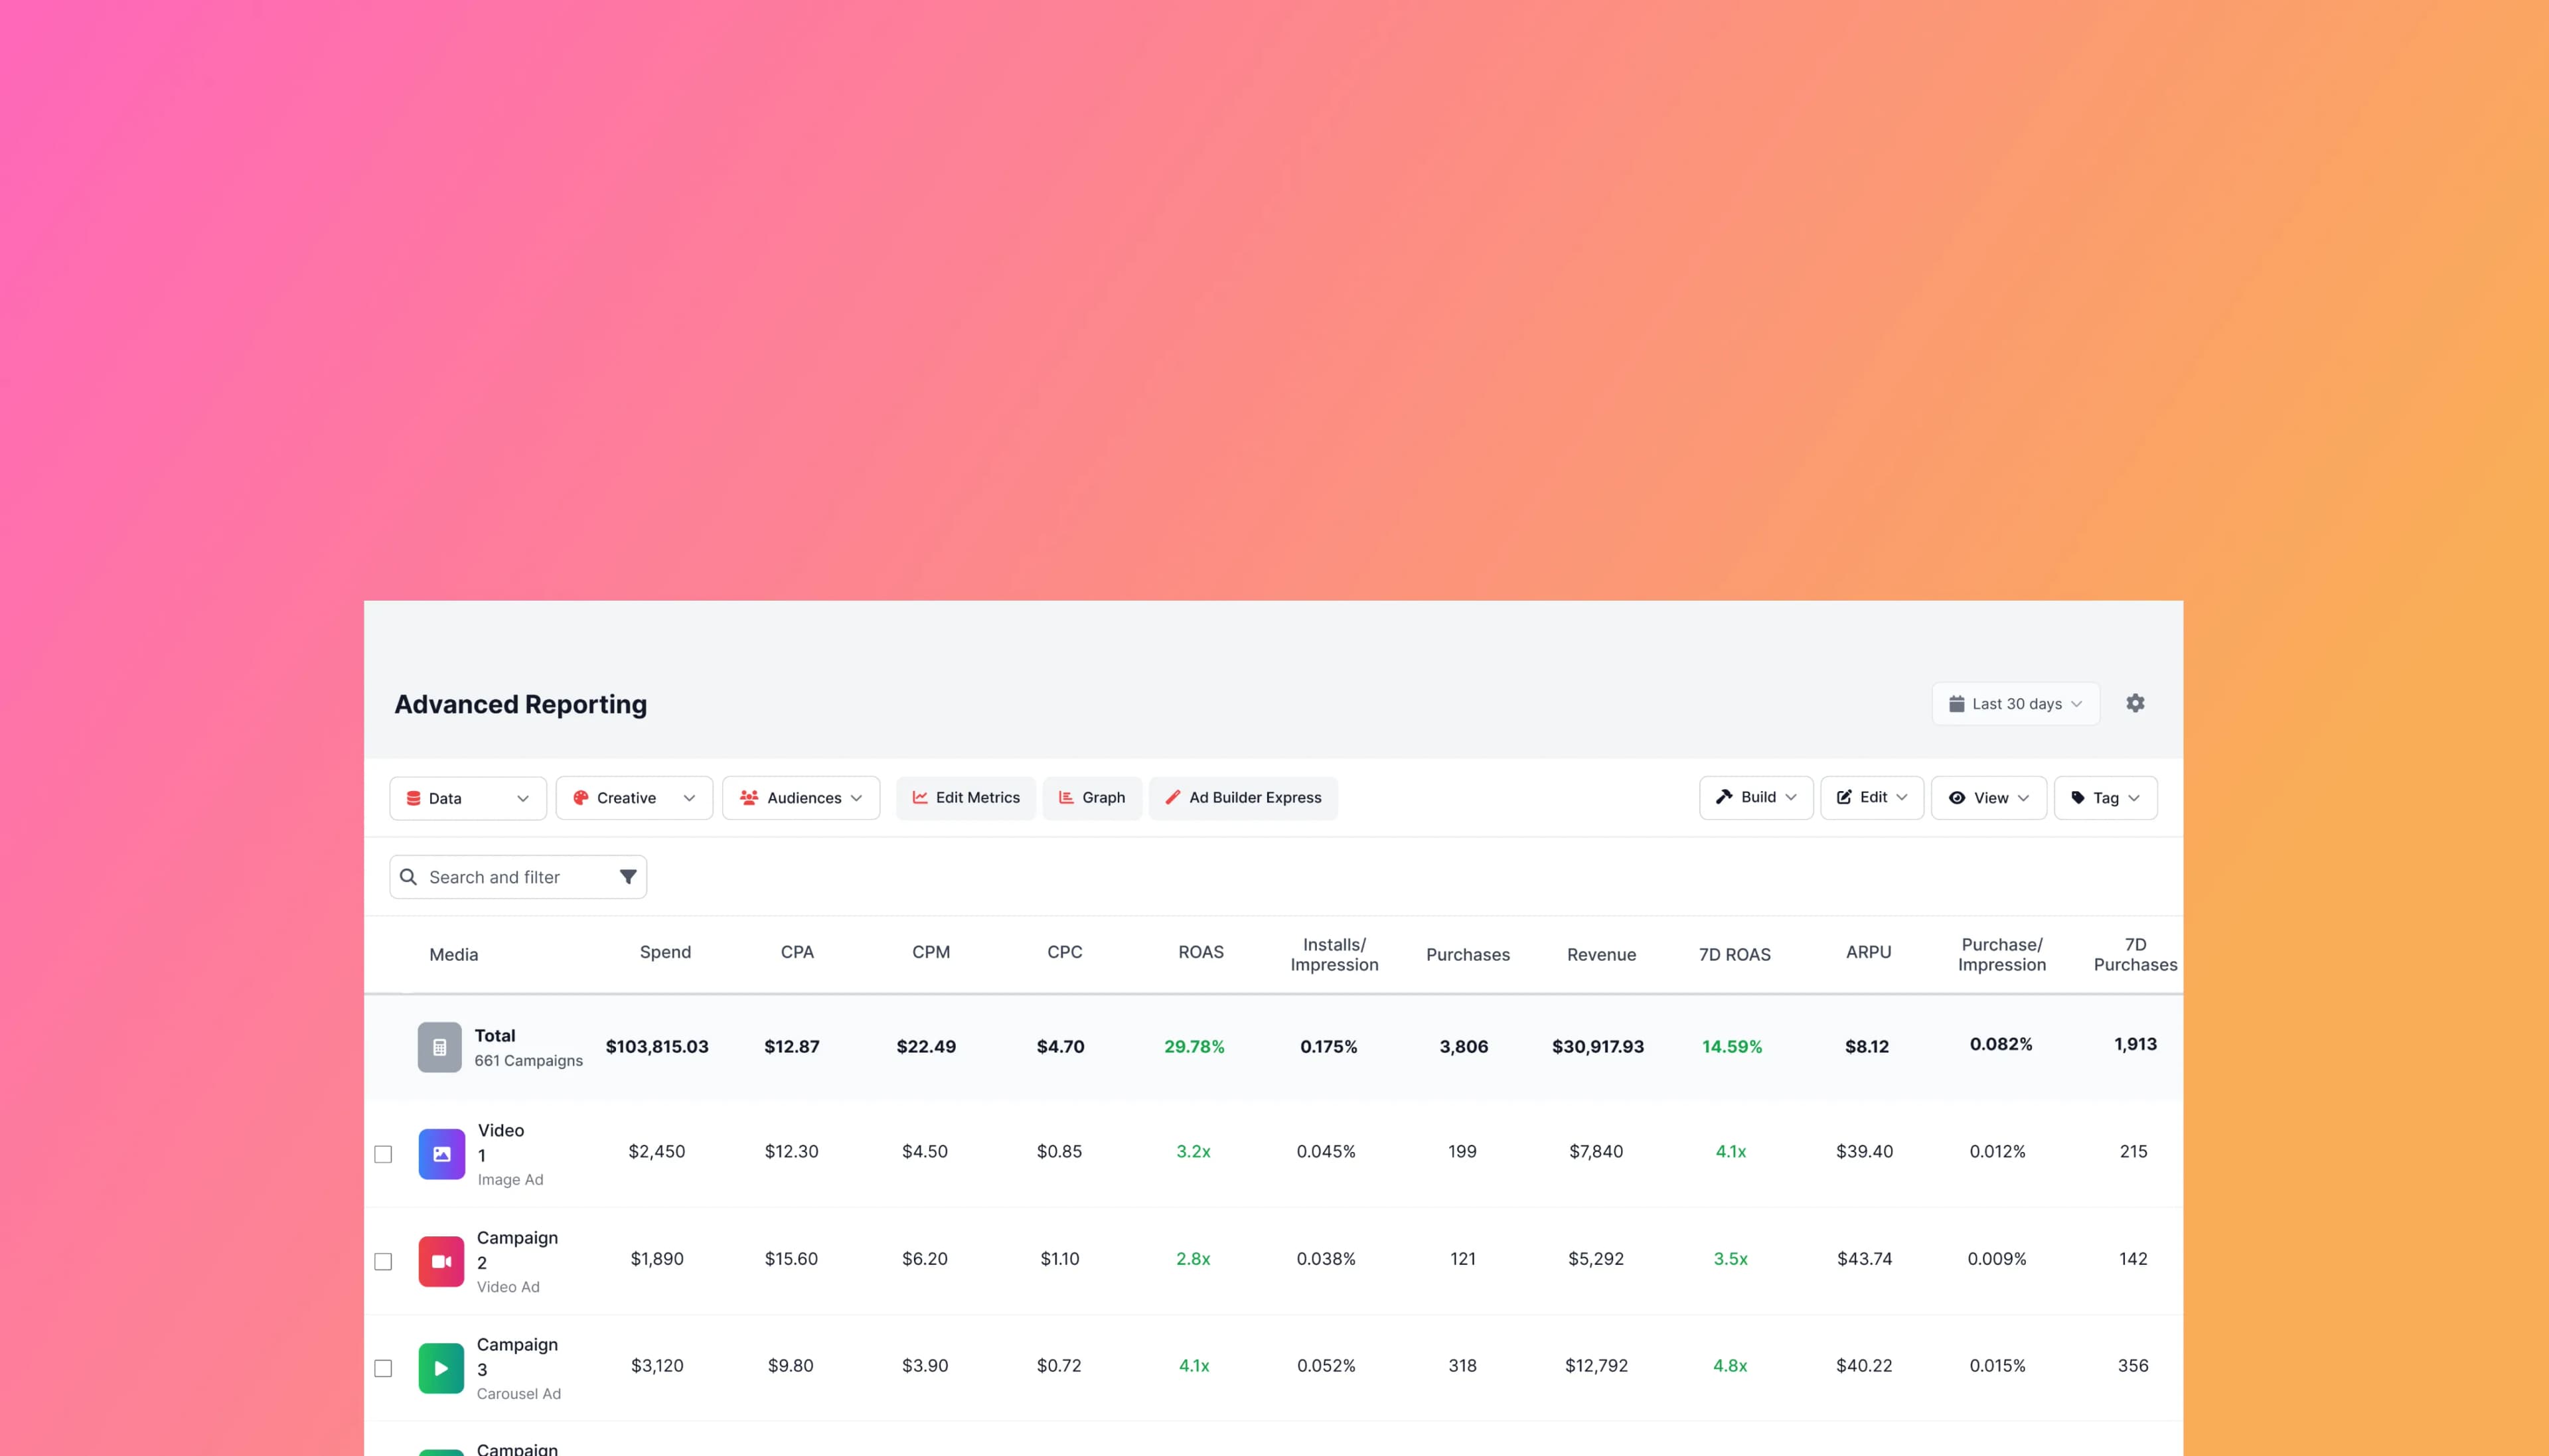Click the settings gear icon
The width and height of the screenshot is (2549, 1456).
click(x=2136, y=703)
